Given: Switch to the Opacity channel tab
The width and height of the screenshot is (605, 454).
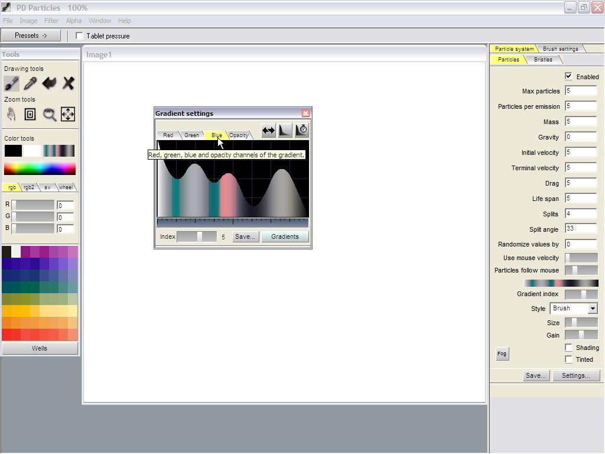Looking at the screenshot, I should tap(239, 135).
